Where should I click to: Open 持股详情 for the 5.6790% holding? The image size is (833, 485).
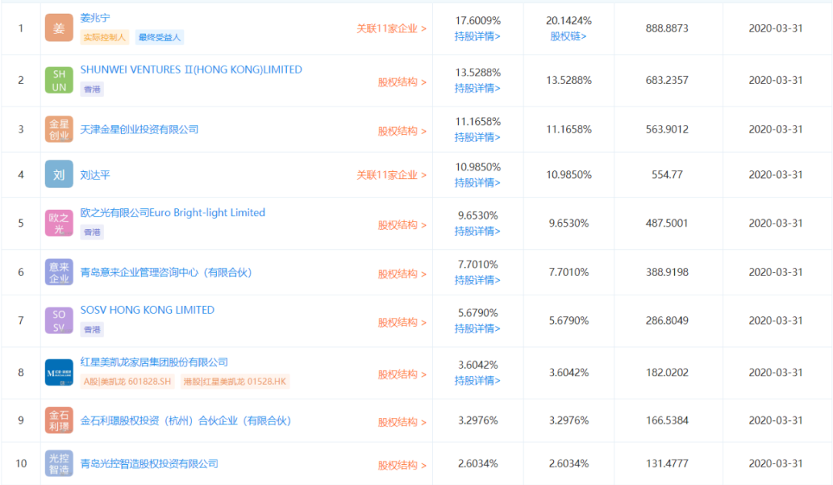click(477, 328)
